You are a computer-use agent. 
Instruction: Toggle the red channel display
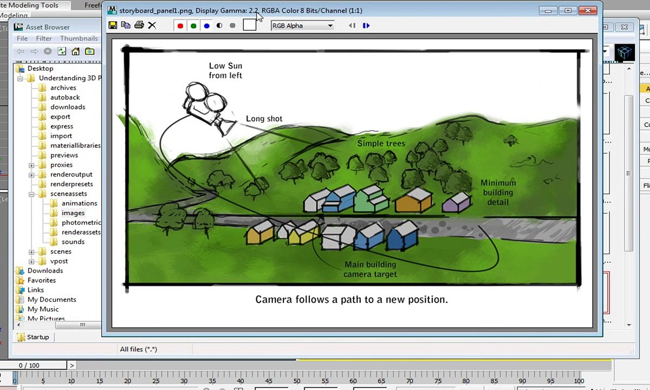[180, 25]
